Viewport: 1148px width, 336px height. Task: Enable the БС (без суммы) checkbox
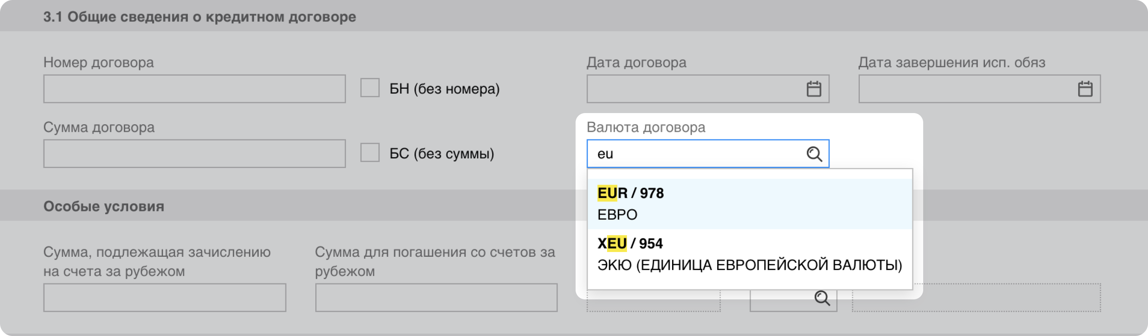[370, 153]
